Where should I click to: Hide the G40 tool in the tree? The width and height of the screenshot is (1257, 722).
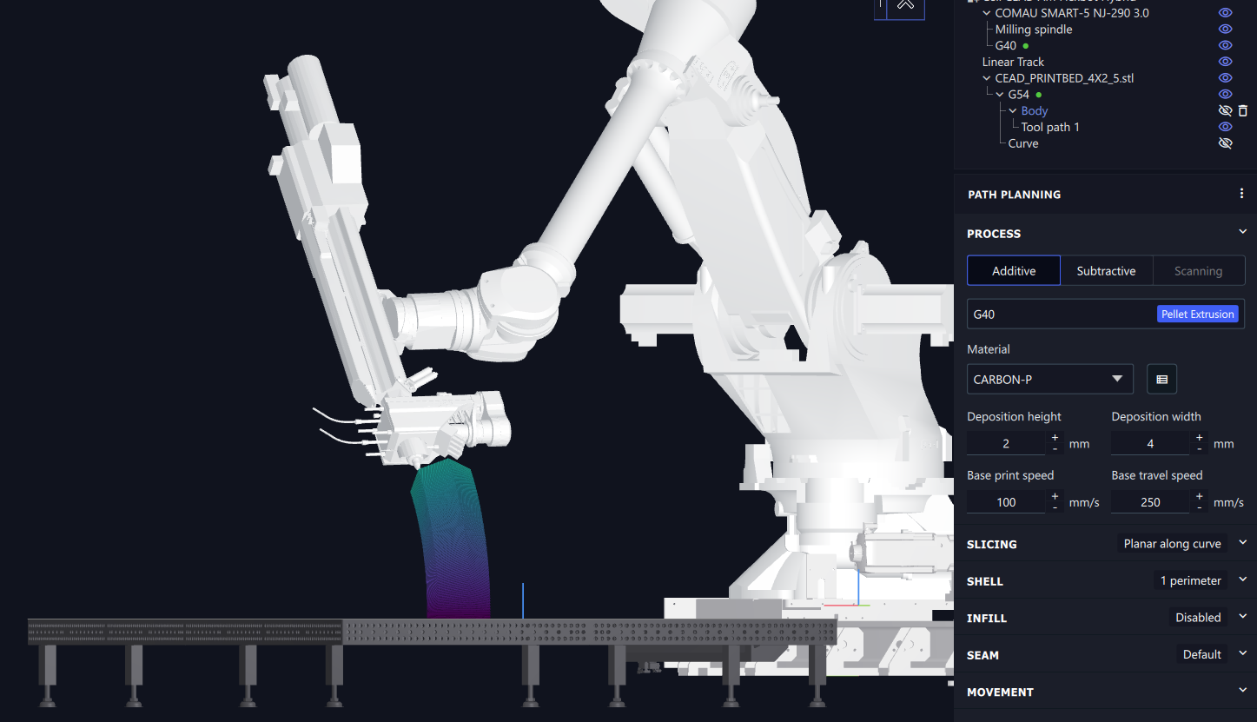pyautogui.click(x=1226, y=45)
